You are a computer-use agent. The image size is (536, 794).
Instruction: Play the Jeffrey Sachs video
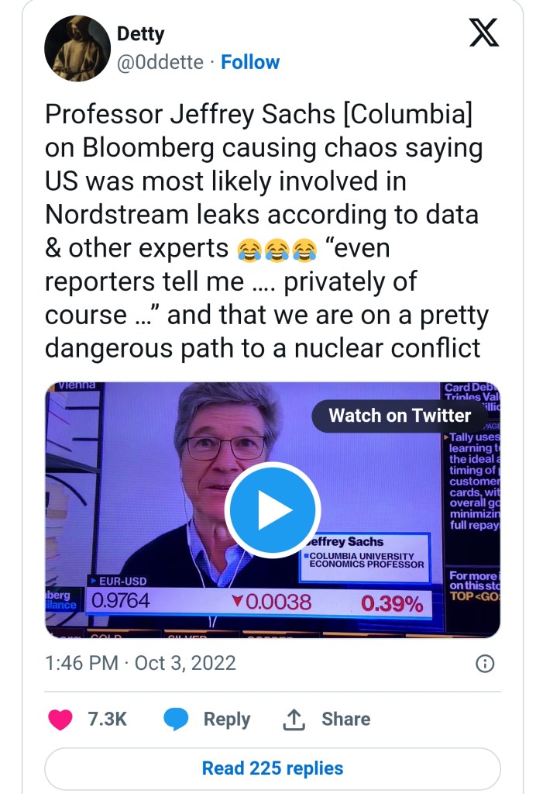(x=273, y=509)
